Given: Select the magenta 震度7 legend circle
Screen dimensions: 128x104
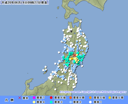Looking at the screenshot, I should pyautogui.click(x=34, y=98).
